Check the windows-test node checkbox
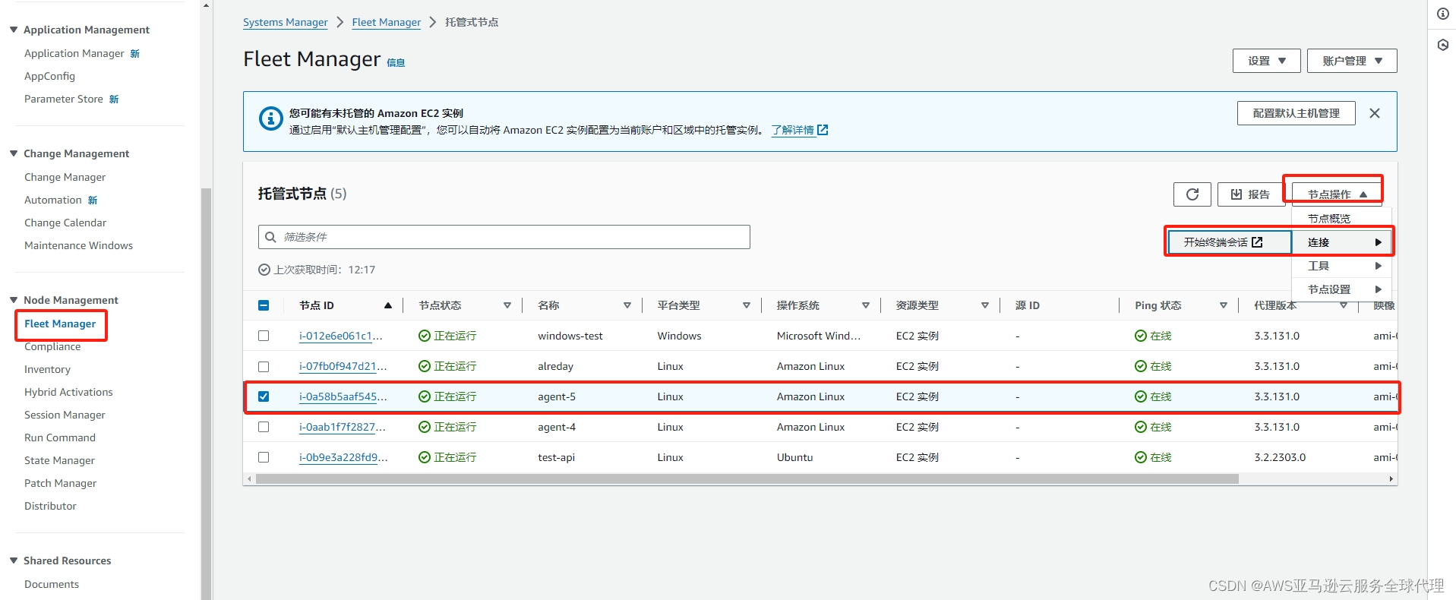Image resolution: width=1456 pixels, height=600 pixels. coord(264,336)
